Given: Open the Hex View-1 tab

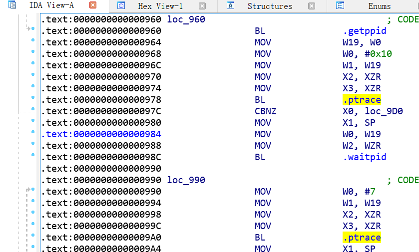Looking at the screenshot, I should 160,6.
